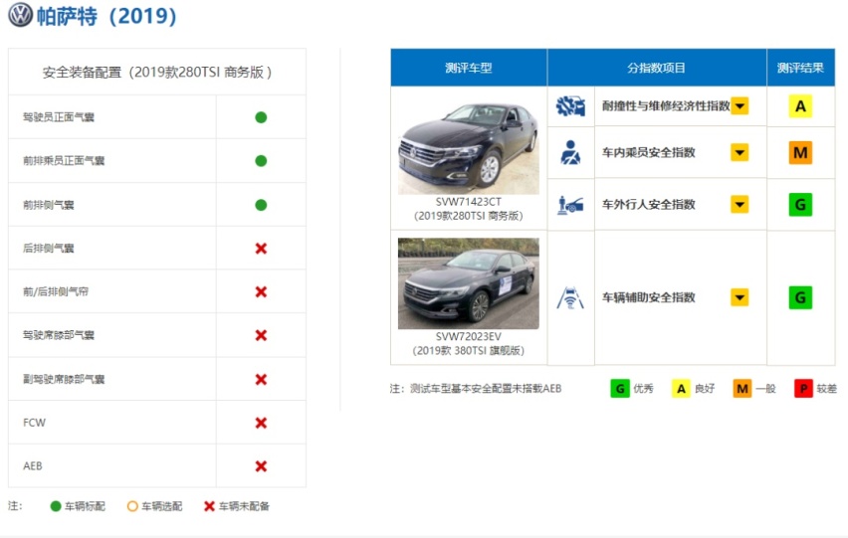Click the note 测试车型基本安全配置未搭载AEB

click(x=476, y=389)
